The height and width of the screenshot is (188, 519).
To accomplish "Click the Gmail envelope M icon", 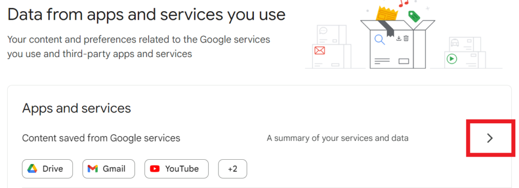I will (93, 169).
